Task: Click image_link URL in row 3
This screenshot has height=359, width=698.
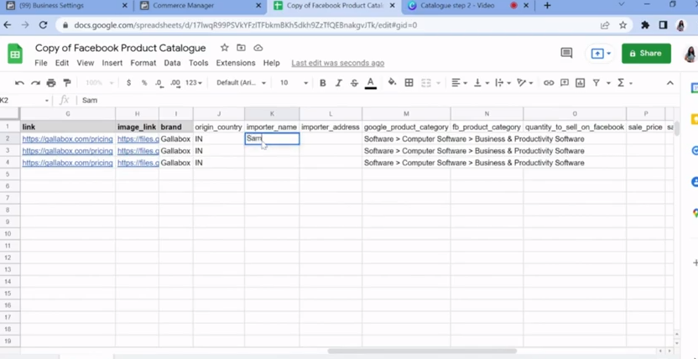Action: click(x=138, y=151)
